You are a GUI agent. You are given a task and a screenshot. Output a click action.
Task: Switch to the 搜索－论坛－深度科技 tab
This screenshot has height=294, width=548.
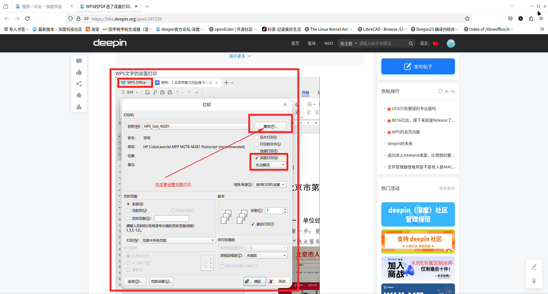[x=42, y=6]
